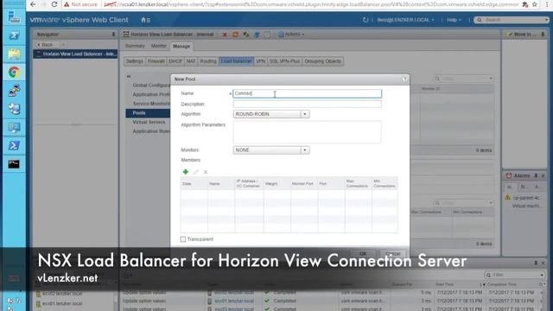Click the Algorithm Parameters text area
This screenshot has width=553, height=311.
pyautogui.click(x=308, y=132)
